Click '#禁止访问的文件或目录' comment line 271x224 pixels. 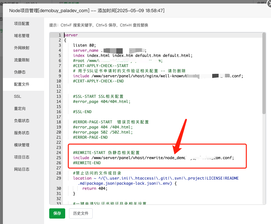(97, 173)
